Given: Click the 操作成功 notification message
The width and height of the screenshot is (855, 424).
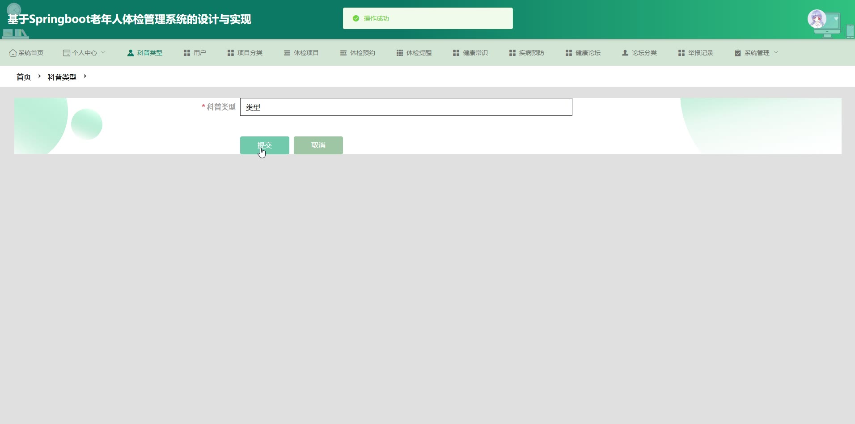Looking at the screenshot, I should 428,18.
